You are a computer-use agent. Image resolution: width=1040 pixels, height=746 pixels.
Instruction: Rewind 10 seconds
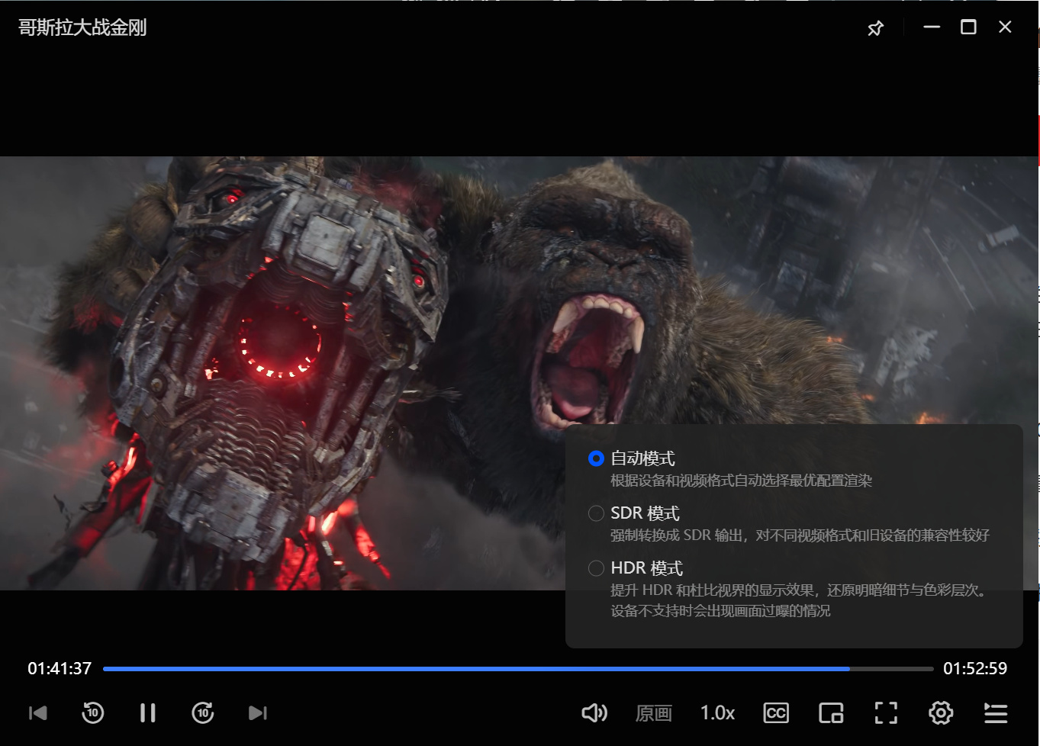click(x=93, y=713)
